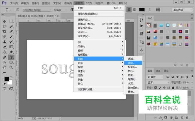Switch to the 通道 tab
Viewport: 195px width, 121px height.
pos(158,71)
